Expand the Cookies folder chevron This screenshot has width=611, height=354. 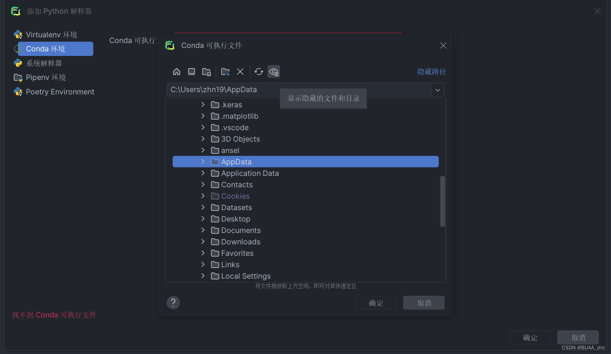tap(203, 196)
